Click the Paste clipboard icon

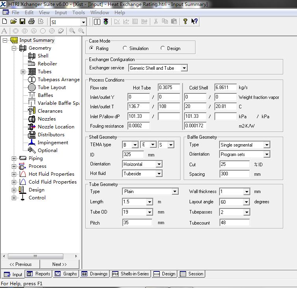174,21
